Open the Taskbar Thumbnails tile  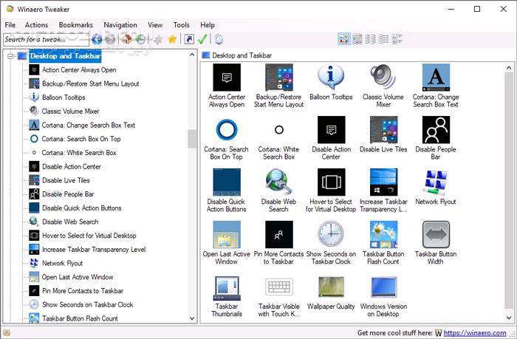click(x=227, y=296)
